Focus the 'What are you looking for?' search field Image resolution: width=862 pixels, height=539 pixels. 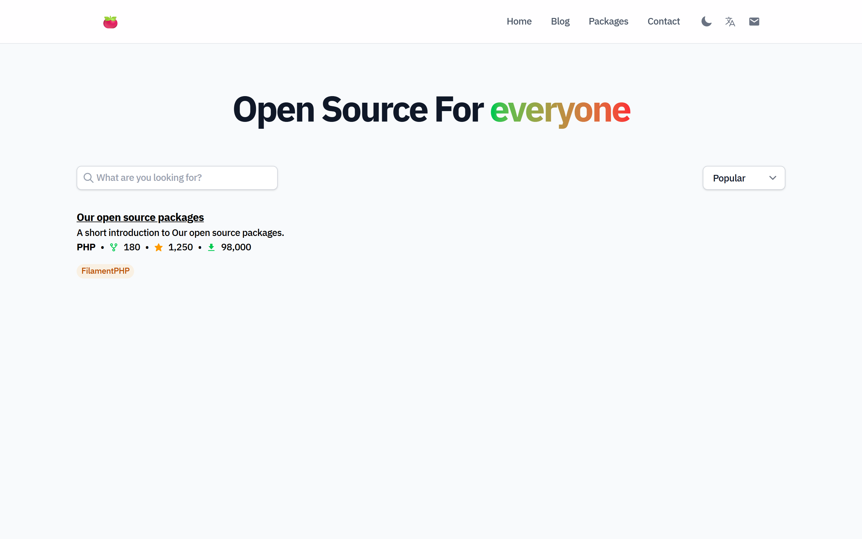click(x=177, y=178)
